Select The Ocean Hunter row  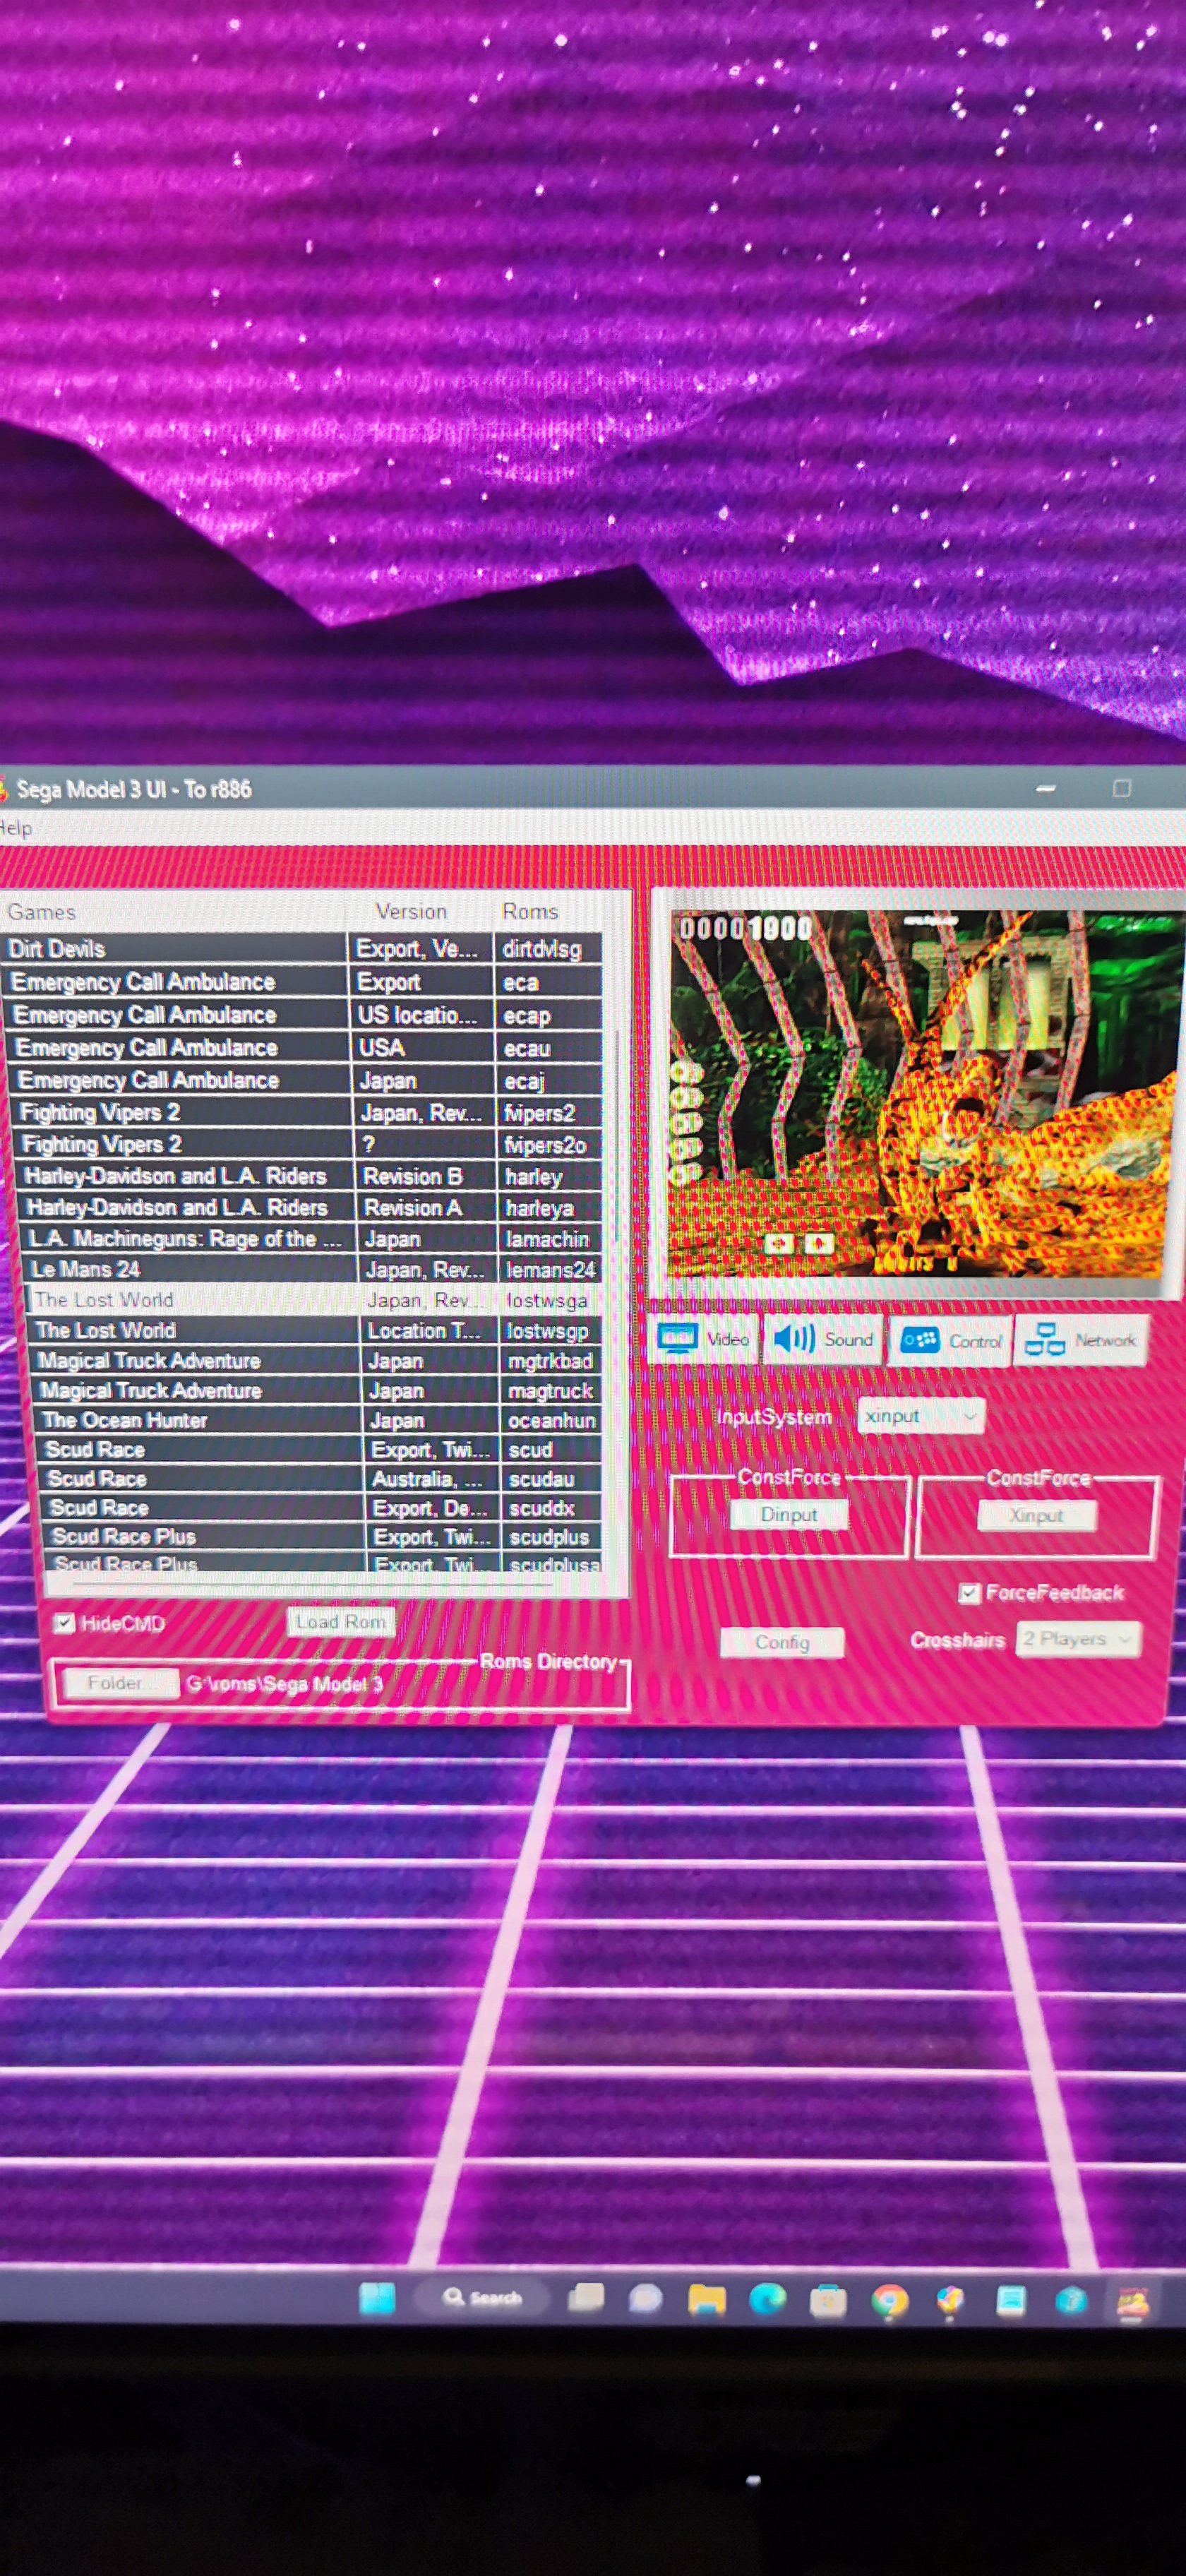(x=318, y=1420)
